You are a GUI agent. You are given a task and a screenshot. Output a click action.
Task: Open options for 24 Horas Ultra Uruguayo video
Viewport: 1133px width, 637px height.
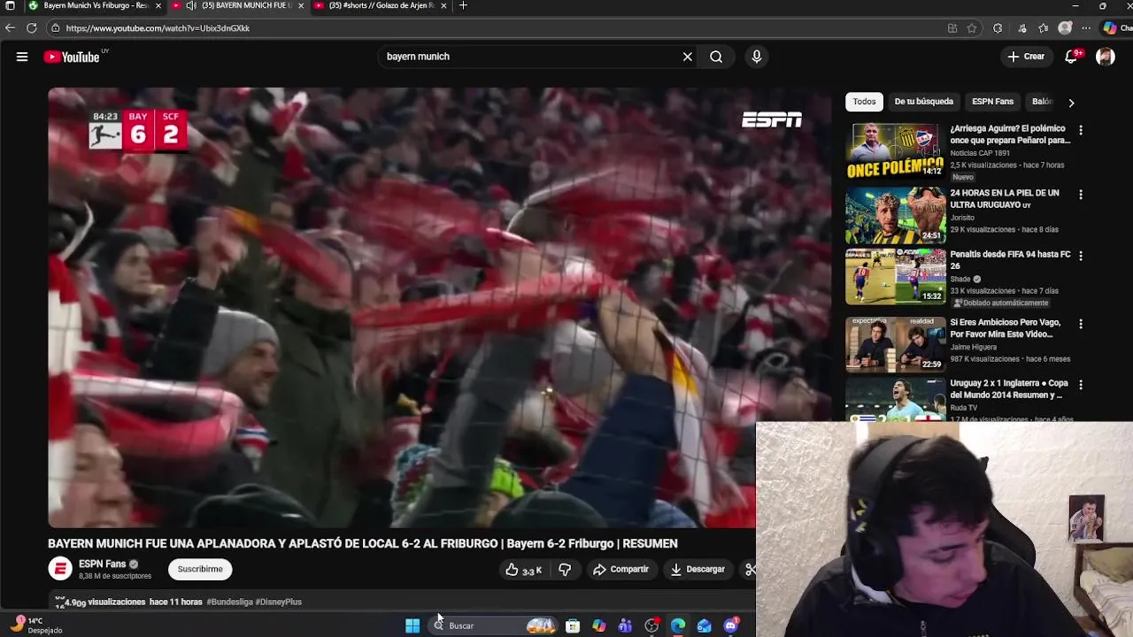coord(1080,195)
